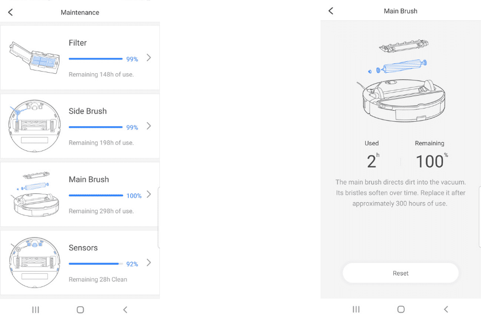Expand the Filter details via its chevron
This screenshot has width=481, height=320.
coord(148,57)
